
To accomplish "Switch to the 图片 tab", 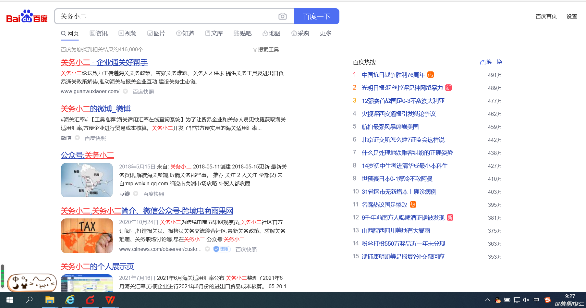I will (x=156, y=33).
